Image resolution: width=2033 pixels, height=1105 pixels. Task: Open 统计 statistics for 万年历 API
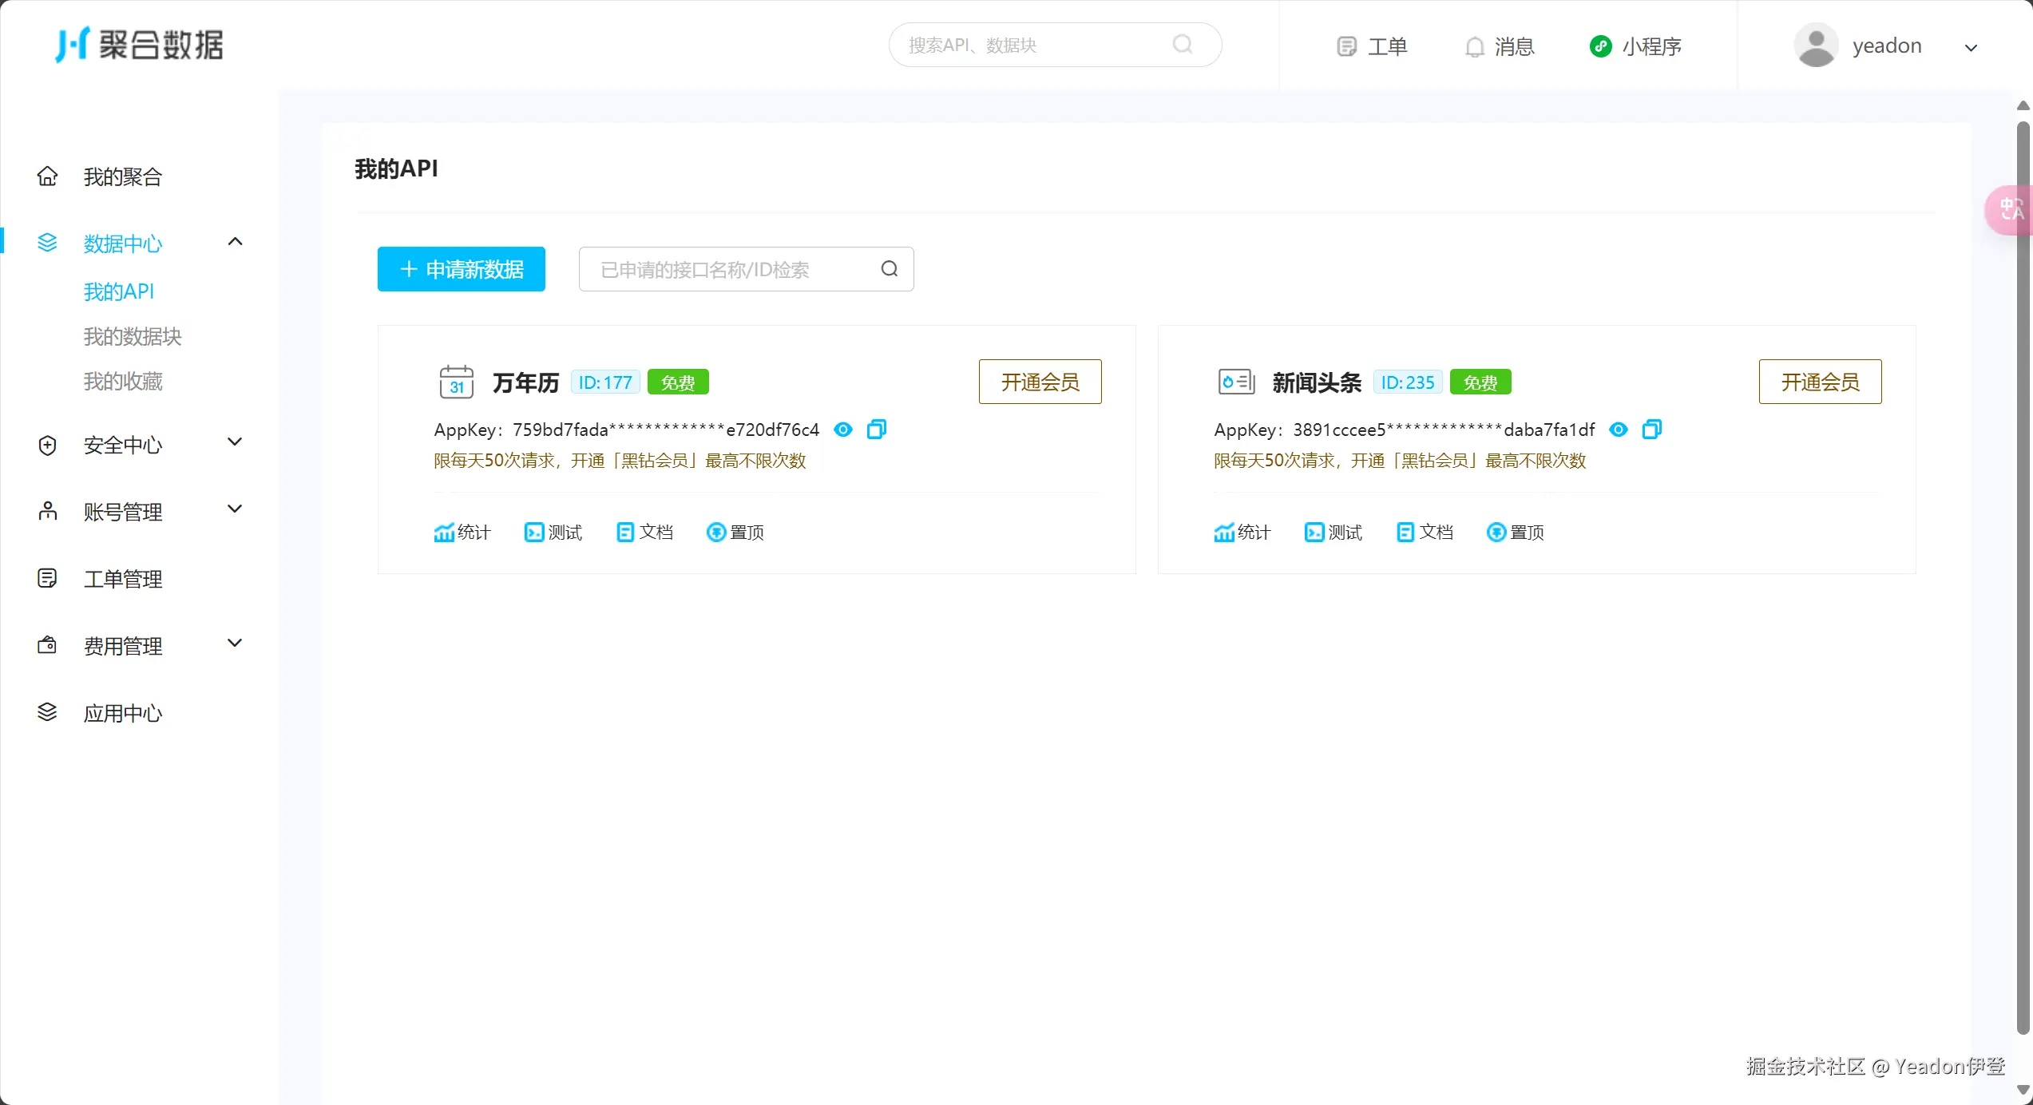(462, 533)
